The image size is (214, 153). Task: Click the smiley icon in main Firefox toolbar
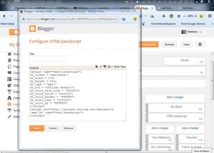click(x=201, y=16)
